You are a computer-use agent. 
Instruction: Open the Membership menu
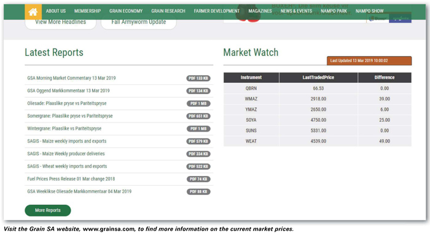pos(87,11)
